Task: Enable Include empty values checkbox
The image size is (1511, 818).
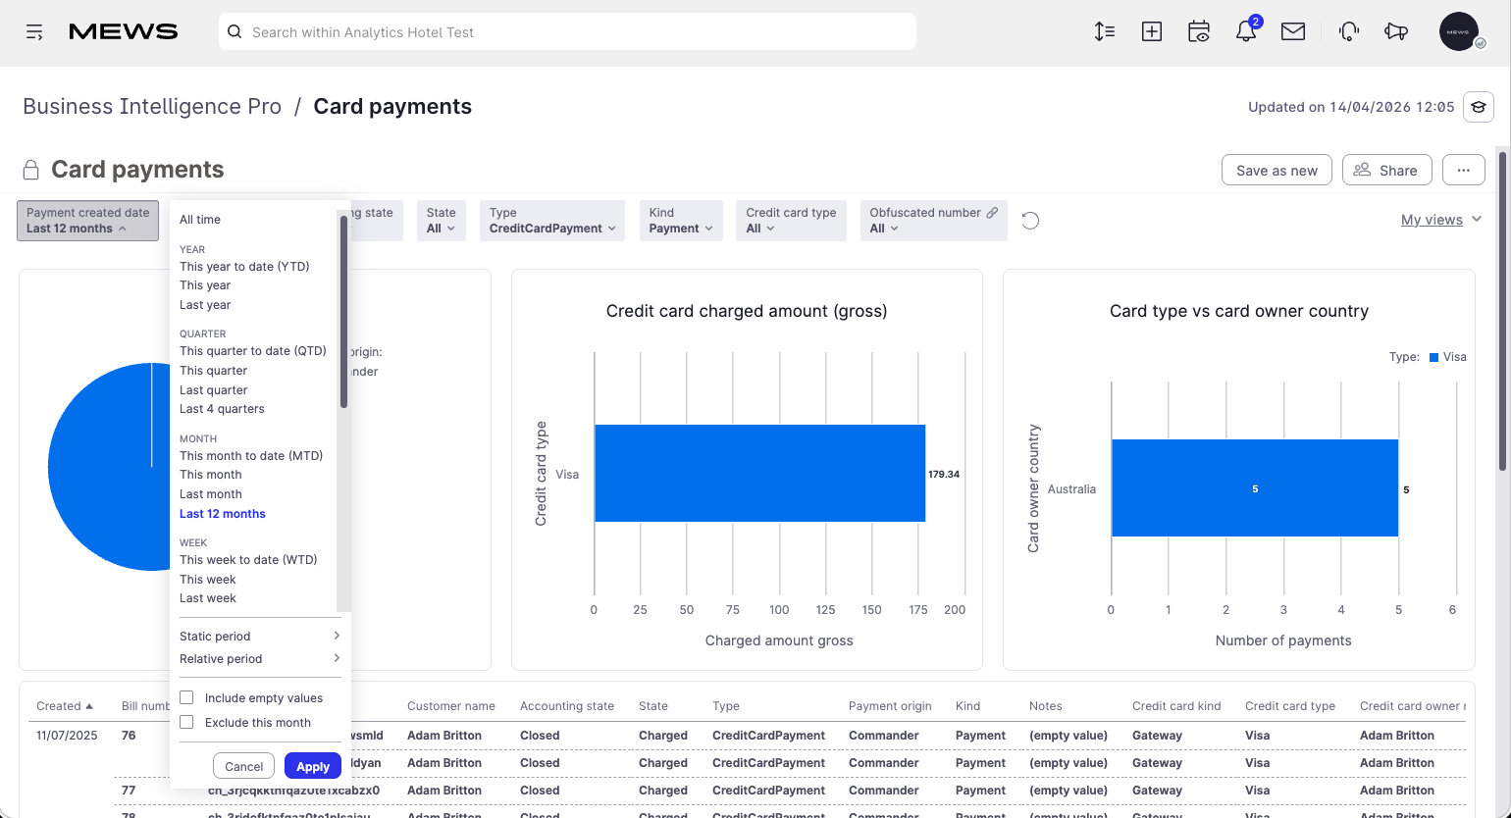Action: point(186,697)
